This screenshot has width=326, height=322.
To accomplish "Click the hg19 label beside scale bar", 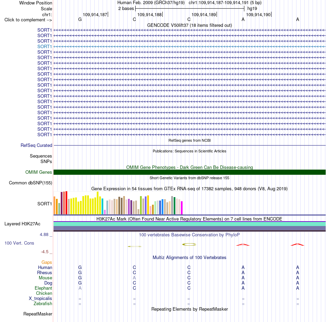I will (252, 9).
